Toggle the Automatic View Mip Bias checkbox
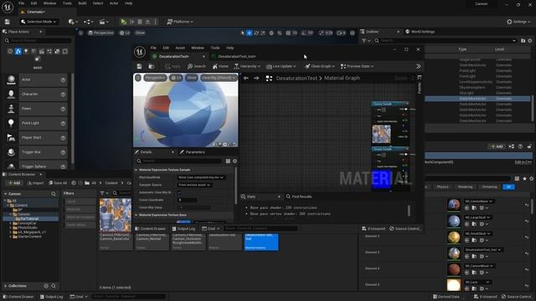The height and width of the screenshot is (301, 536). point(179,192)
